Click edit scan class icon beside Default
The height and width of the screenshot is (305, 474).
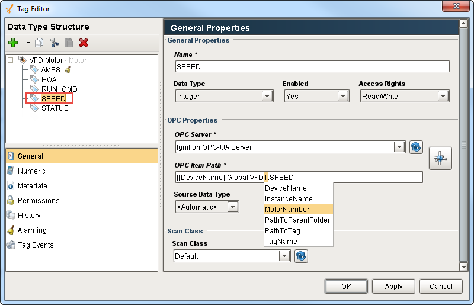(x=301, y=256)
